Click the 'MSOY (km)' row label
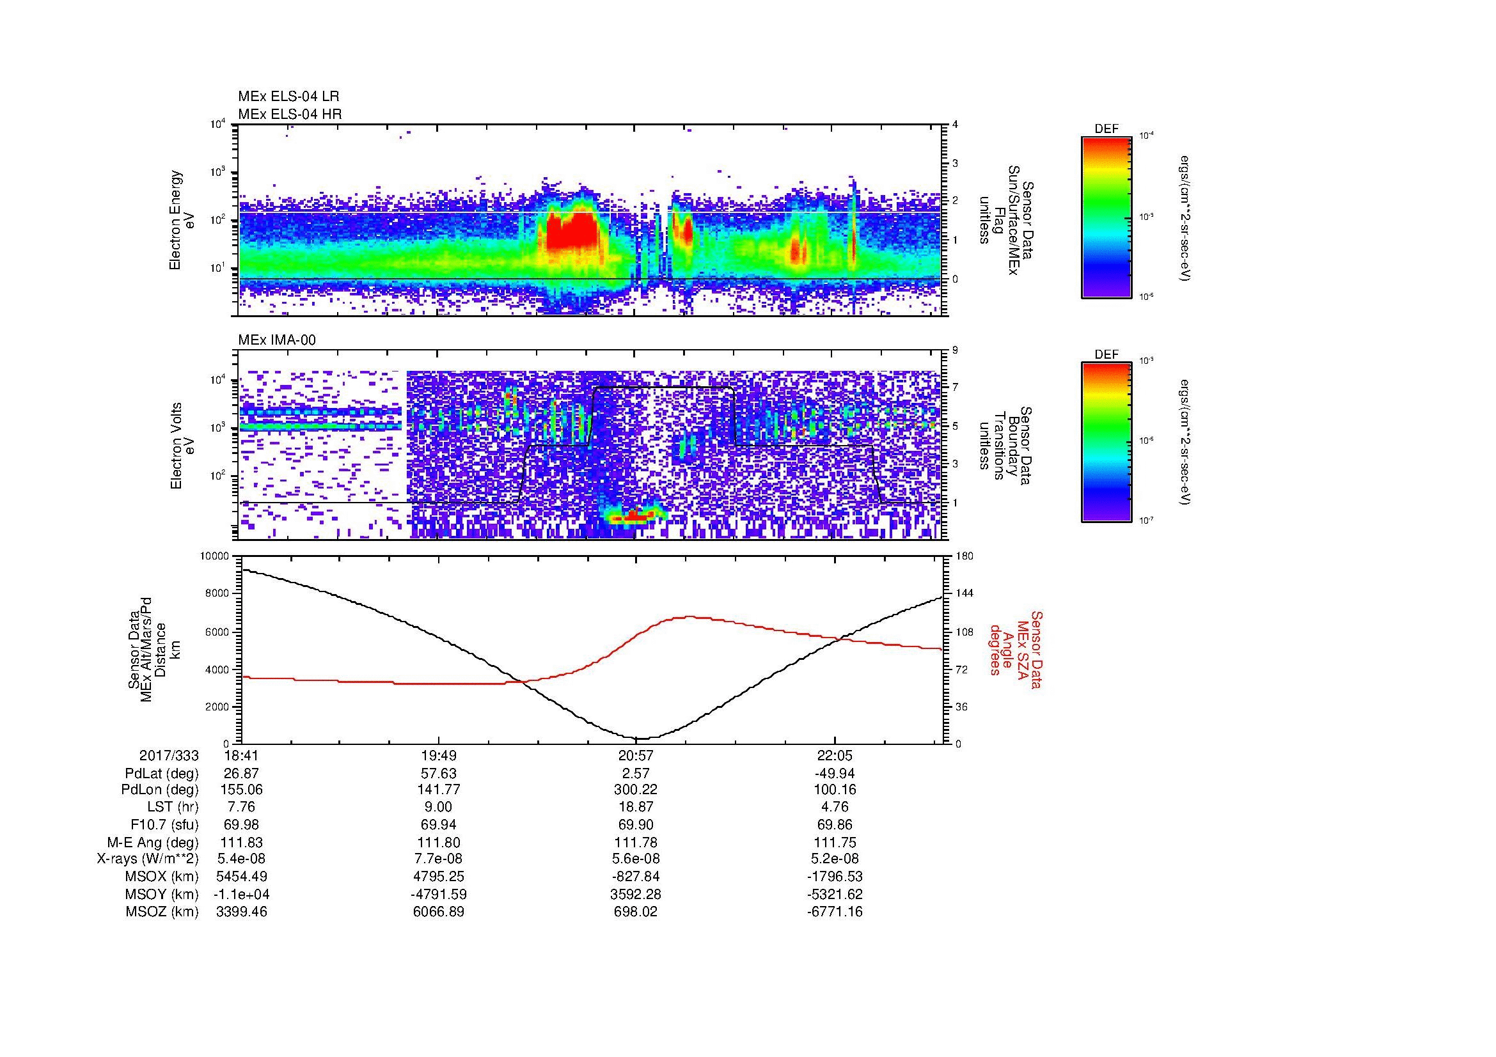The image size is (1496, 1057). [162, 895]
